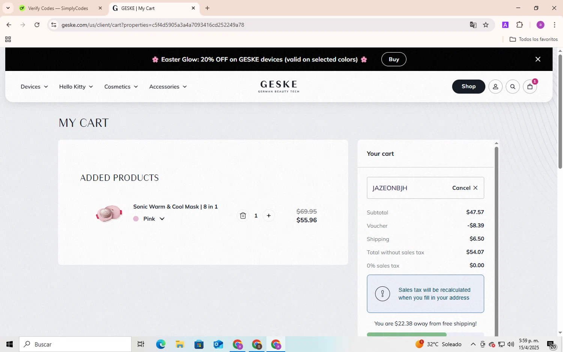Open the Chrome profile avatar
Viewport: 563px width, 352px height.
(540, 25)
